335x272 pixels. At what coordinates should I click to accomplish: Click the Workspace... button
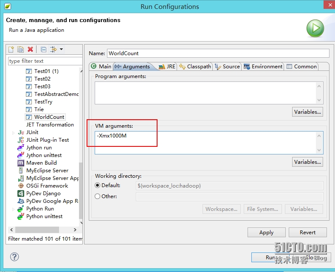tap(221, 209)
